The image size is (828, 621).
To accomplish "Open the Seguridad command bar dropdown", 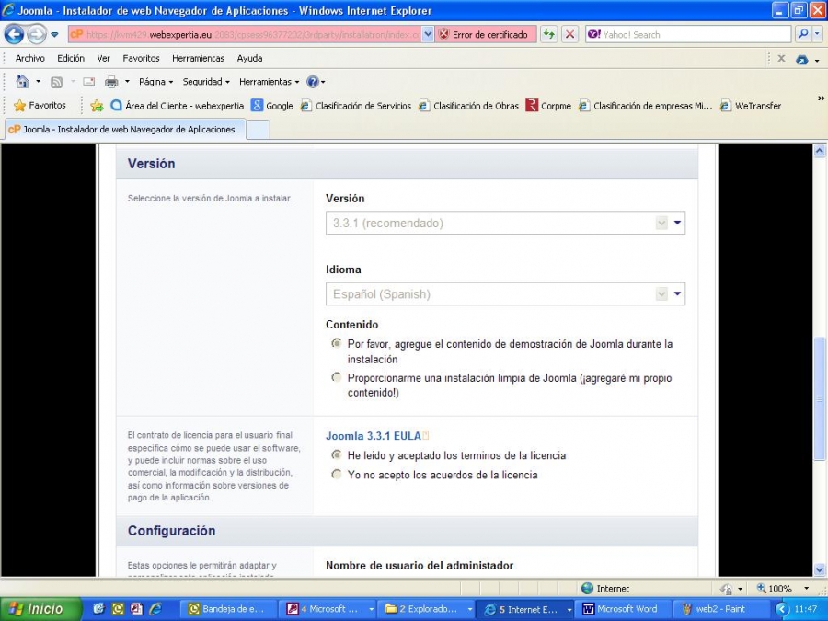I will (206, 82).
